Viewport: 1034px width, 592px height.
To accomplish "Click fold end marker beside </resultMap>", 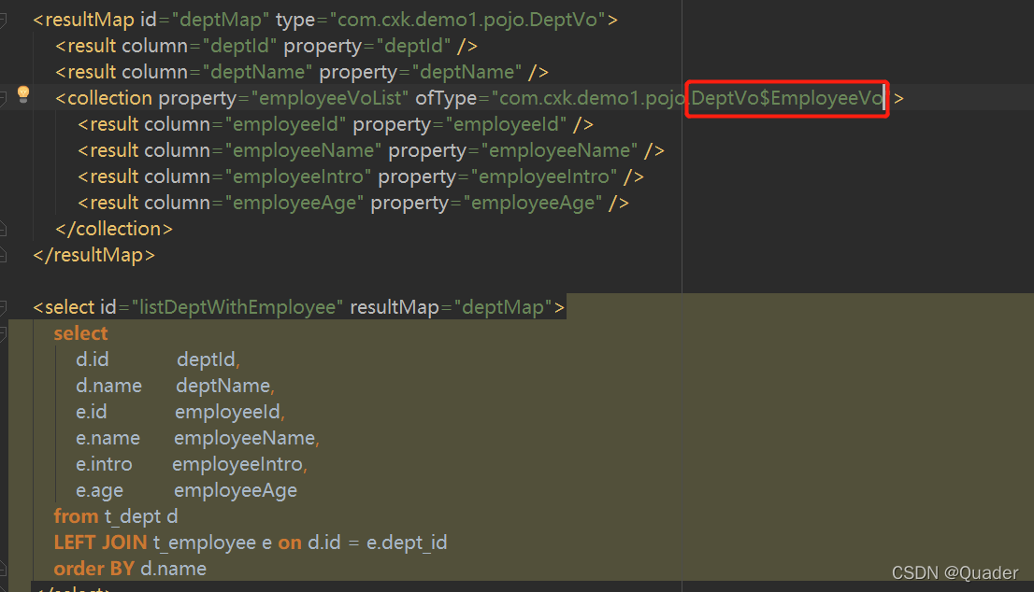I will coord(3,255).
